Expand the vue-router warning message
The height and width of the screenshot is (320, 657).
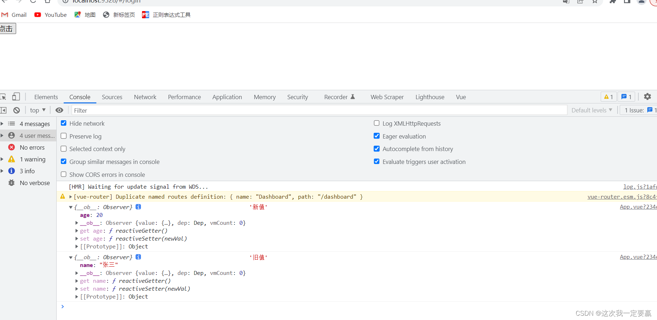point(71,197)
